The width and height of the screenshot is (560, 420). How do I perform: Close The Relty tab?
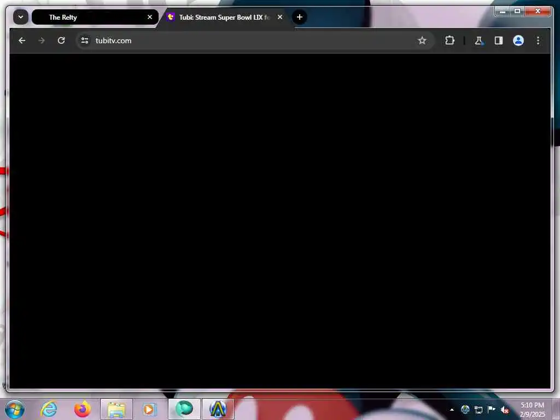150,17
